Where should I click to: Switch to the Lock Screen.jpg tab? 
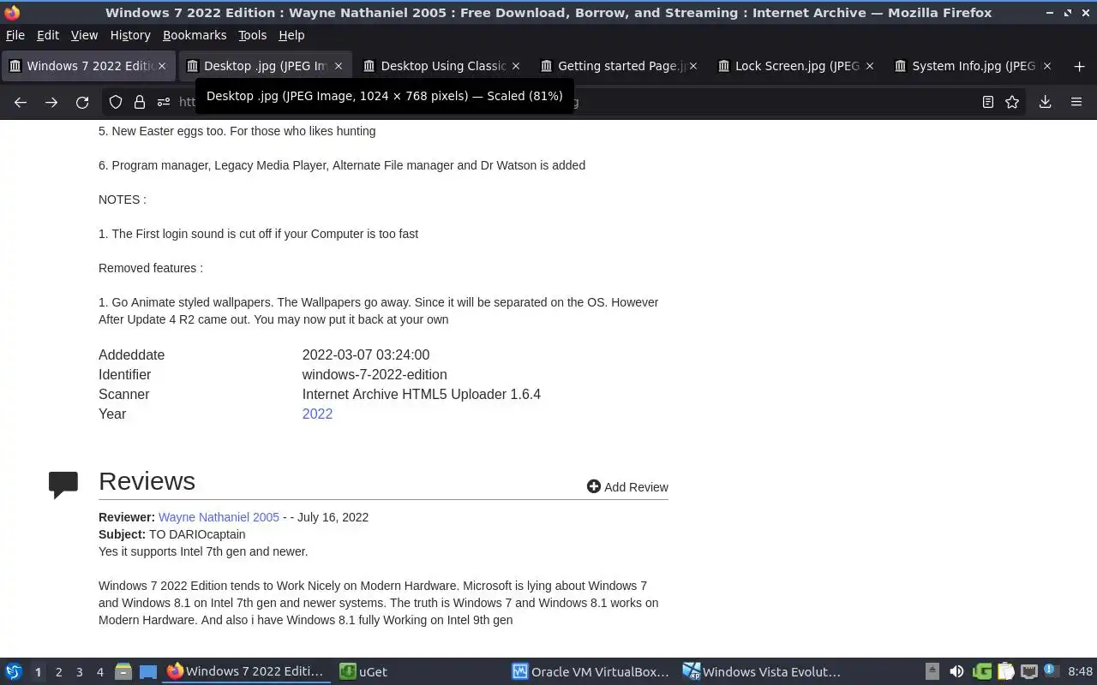tap(796, 66)
